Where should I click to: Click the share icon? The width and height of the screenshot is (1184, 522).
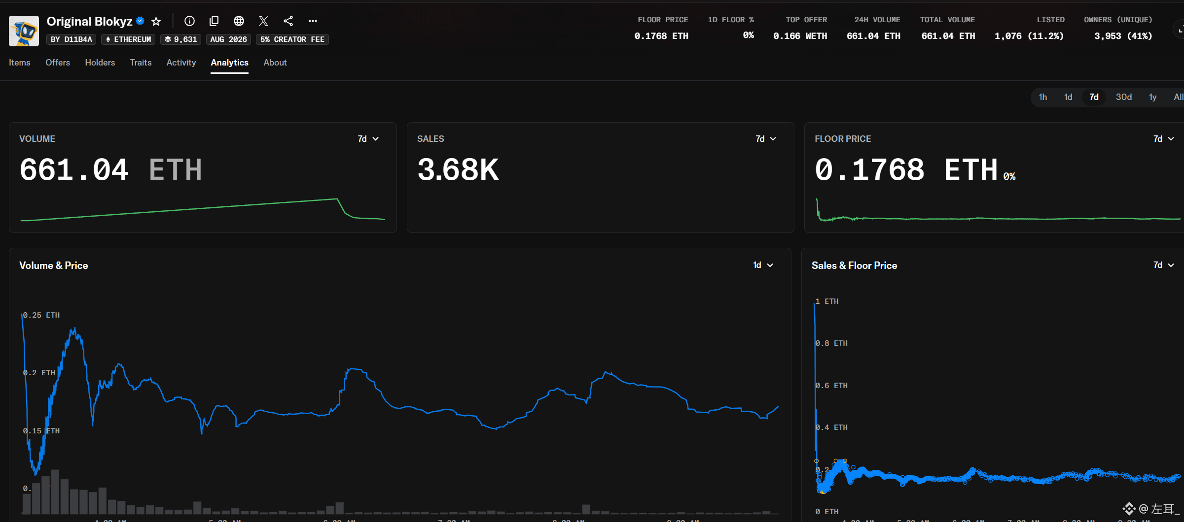(x=288, y=21)
